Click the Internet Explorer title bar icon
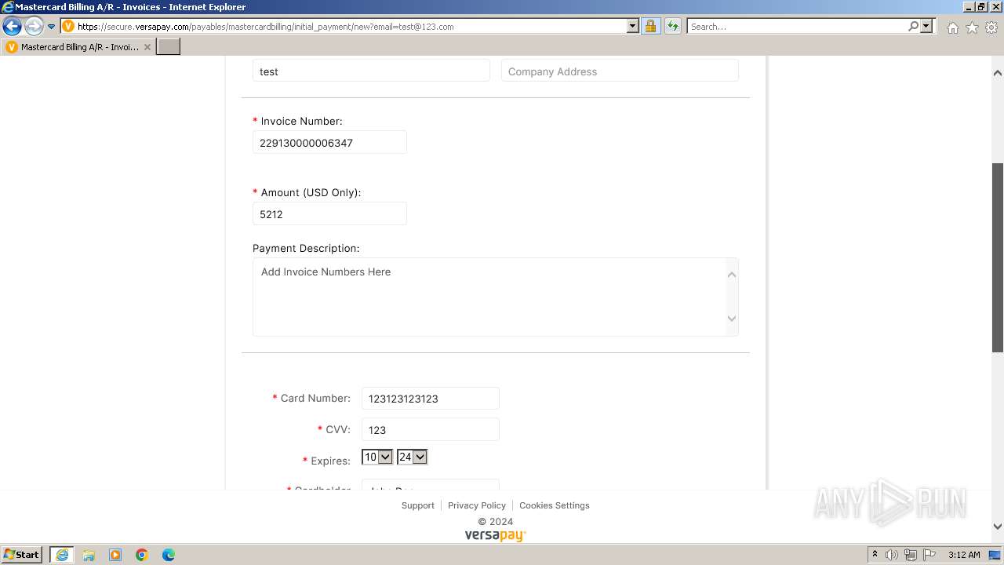 pyautogui.click(x=8, y=7)
